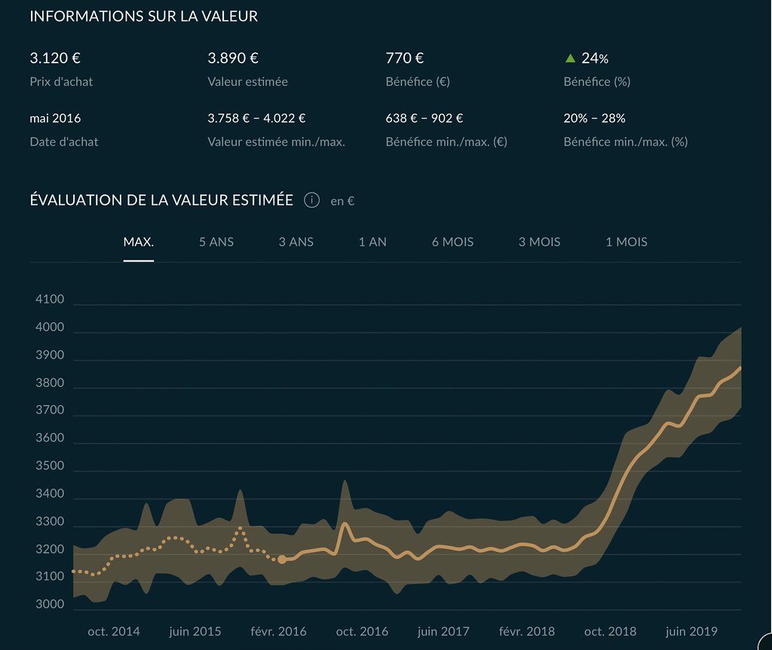The height and width of the screenshot is (650, 772).
Task: Select the 6 MOIS tab
Action: 452,242
